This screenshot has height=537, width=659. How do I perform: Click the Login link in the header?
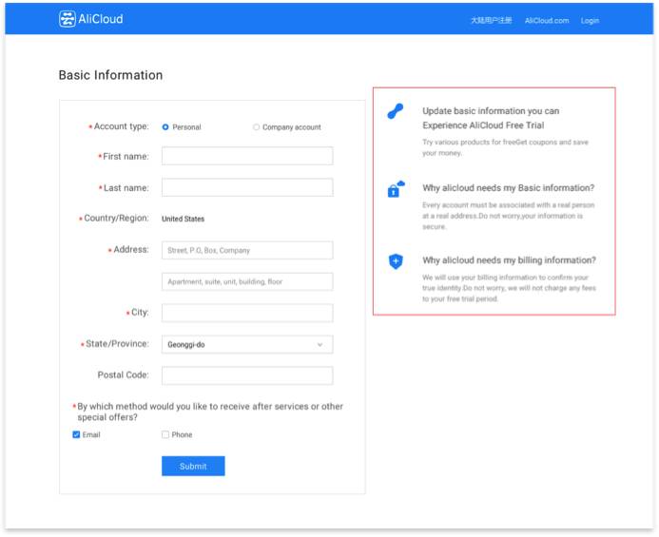[590, 21]
